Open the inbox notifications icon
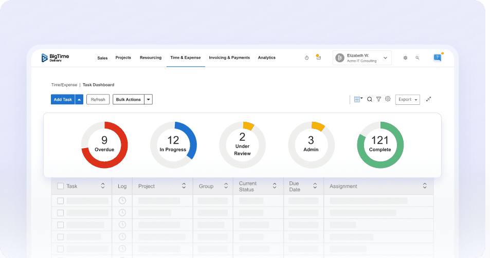The image size is (490, 258). pyautogui.click(x=318, y=57)
